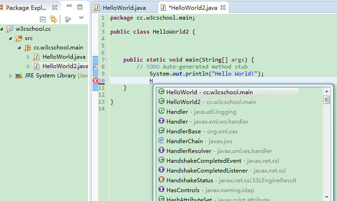This screenshot has height=201, width=337.
Task: Select HelloWorld2.java in Package Explorer
Action: click(65, 66)
